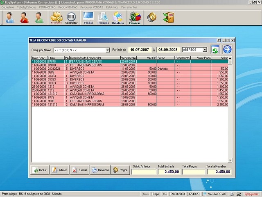Click the green Exit door icon
The image size is (262, 197).
(x=168, y=17)
